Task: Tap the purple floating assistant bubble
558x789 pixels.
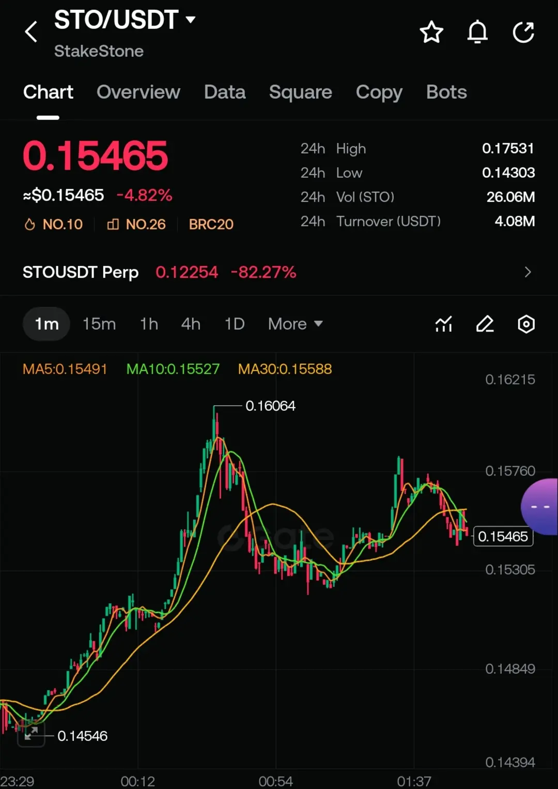Action: coord(539,506)
